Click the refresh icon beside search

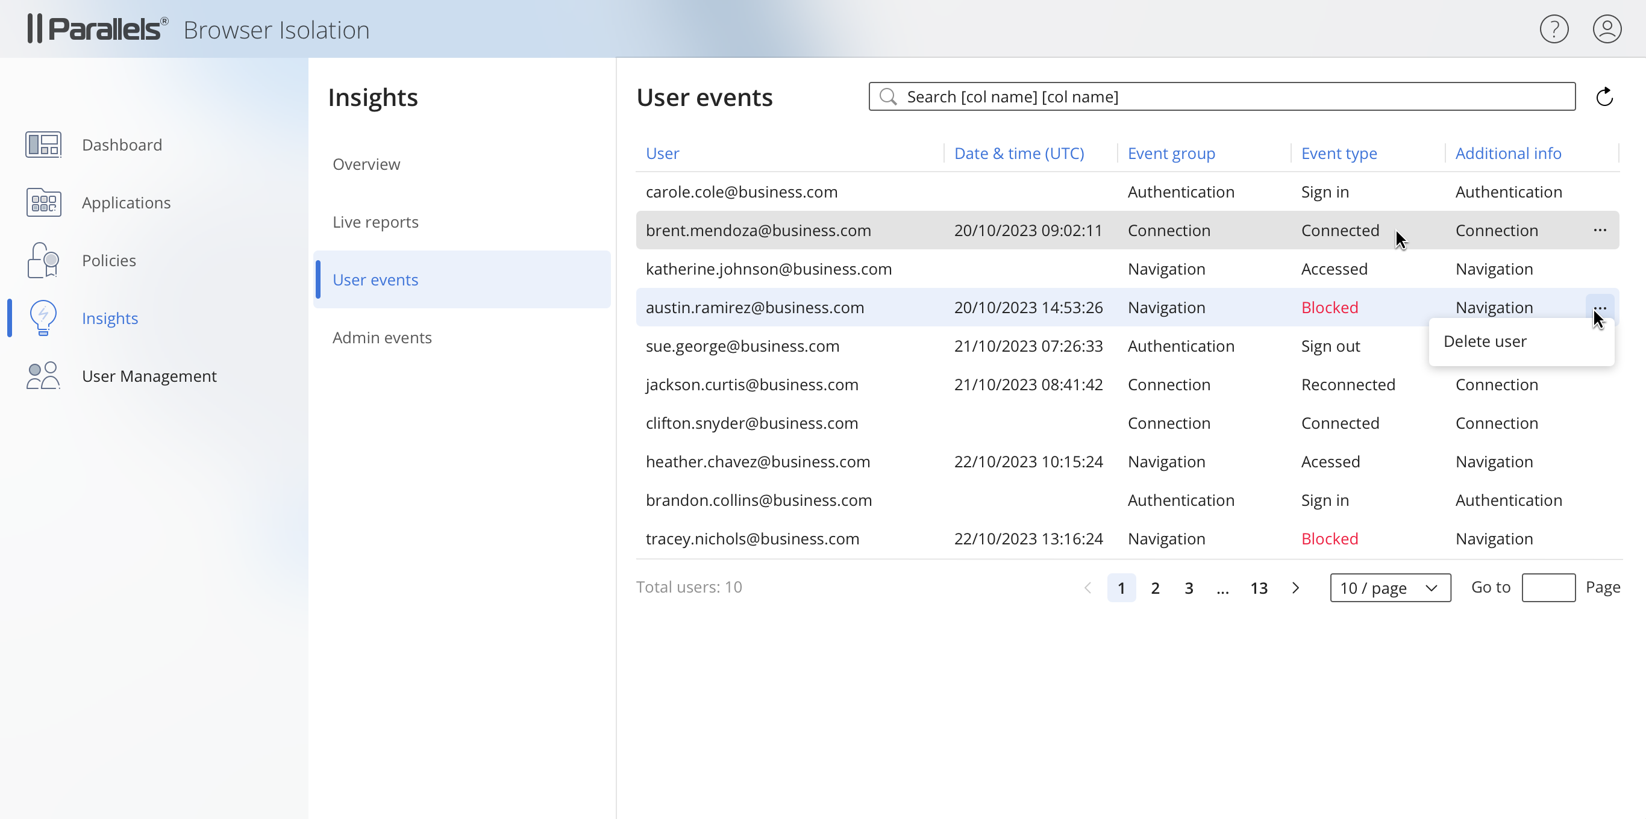click(x=1604, y=97)
